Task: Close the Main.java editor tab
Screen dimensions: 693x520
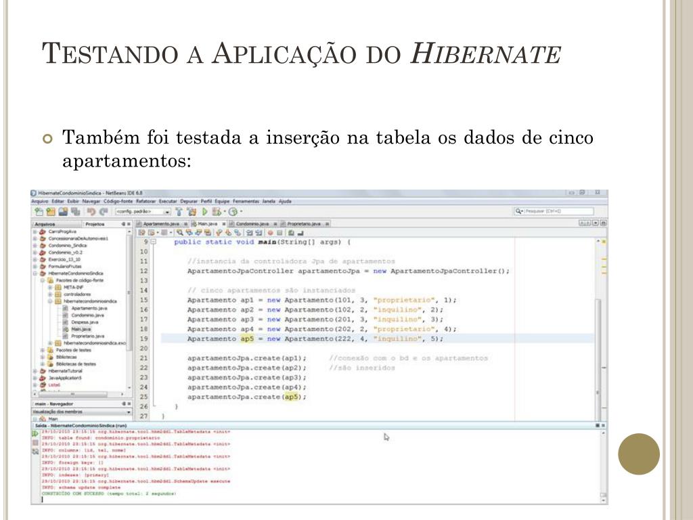Action: (x=224, y=223)
